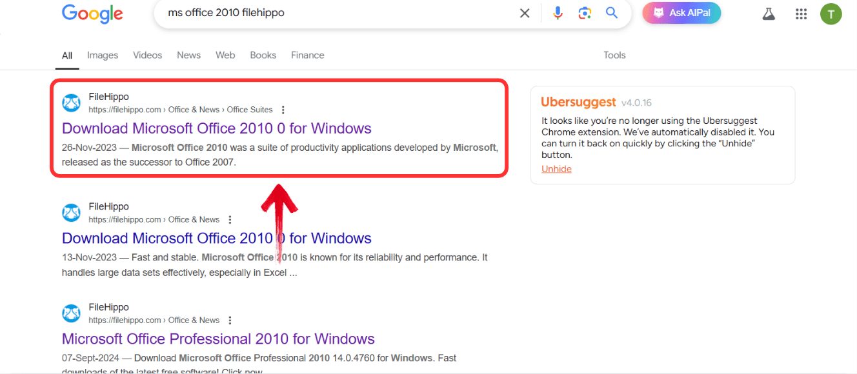The image size is (857, 374).
Task: Open the Google account avatar
Action: click(831, 14)
